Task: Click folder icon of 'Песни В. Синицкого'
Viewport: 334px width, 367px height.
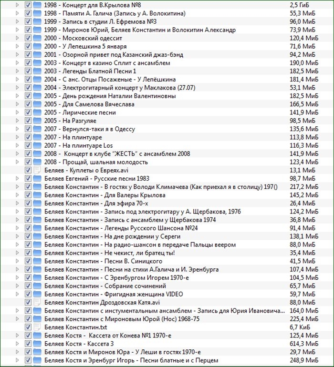Action: [37, 261]
